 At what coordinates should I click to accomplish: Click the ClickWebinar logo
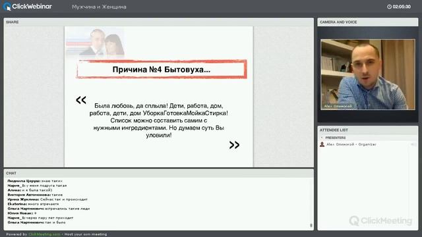coord(28,7)
